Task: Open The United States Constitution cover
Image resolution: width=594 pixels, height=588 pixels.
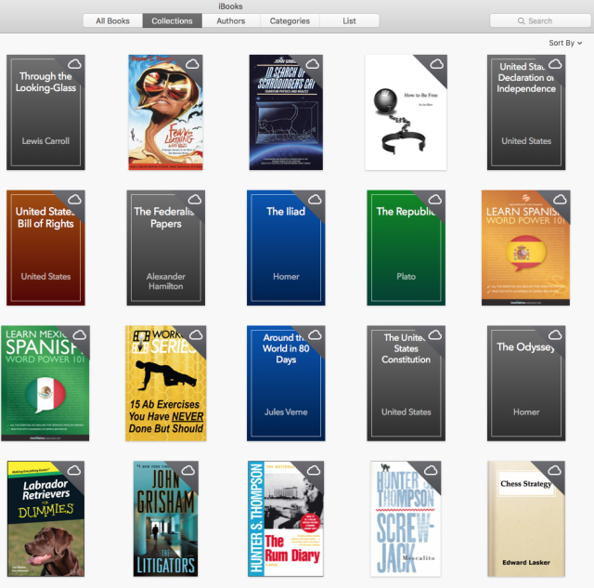Action: (407, 384)
